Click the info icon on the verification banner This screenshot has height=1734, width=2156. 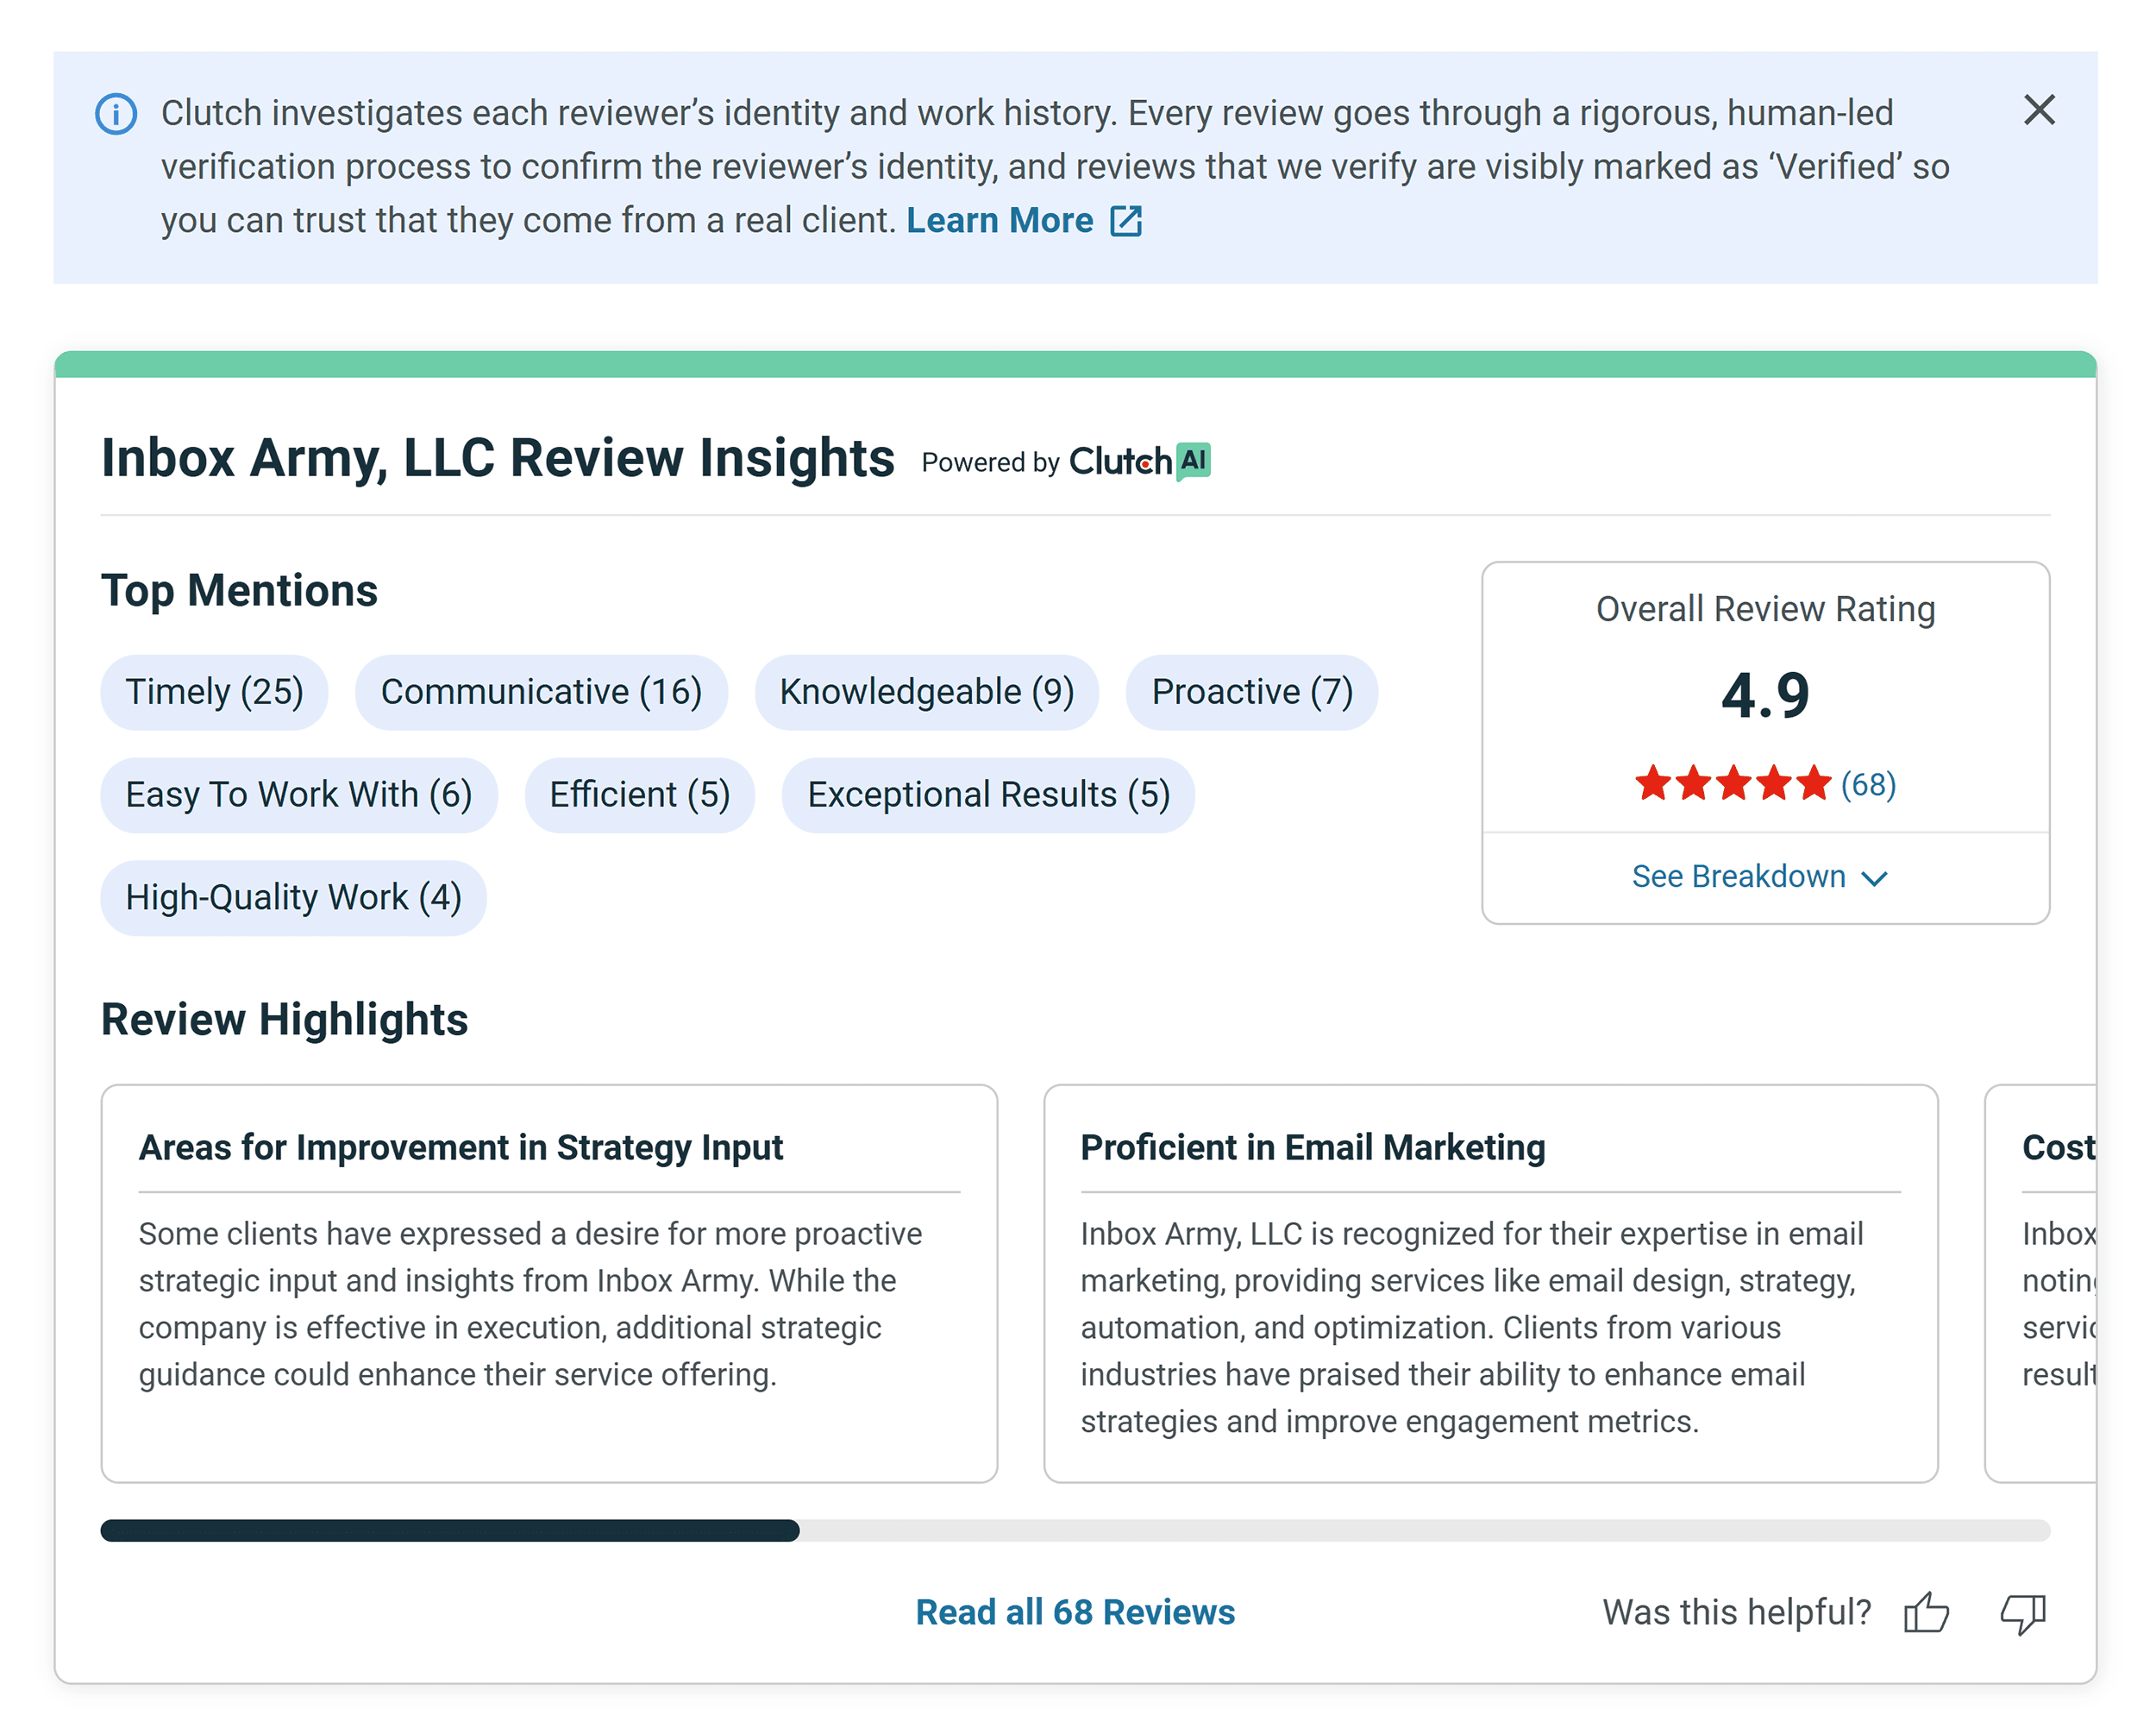[116, 113]
